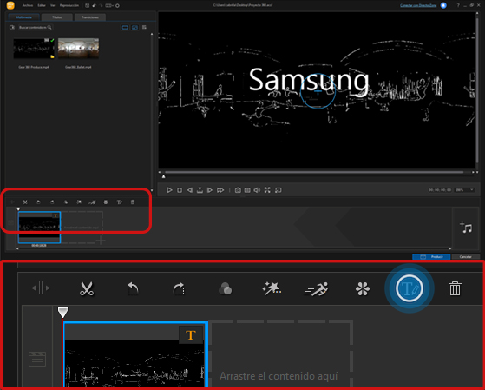Open help with the question mark icon

458,5
